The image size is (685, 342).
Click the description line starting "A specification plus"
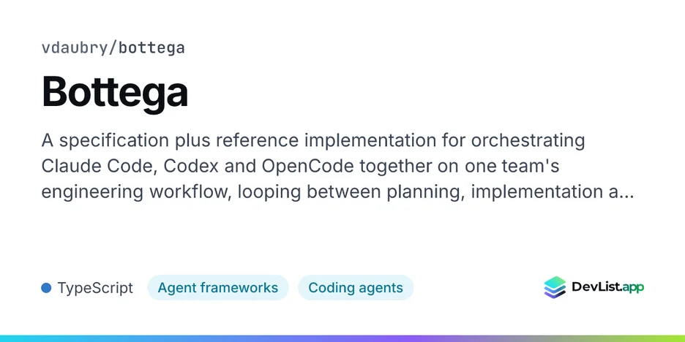click(313, 141)
